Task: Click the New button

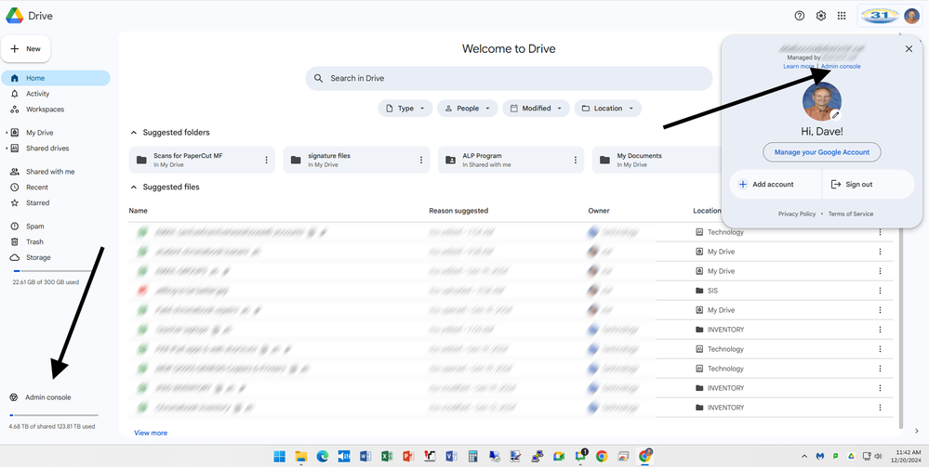Action: pos(25,49)
